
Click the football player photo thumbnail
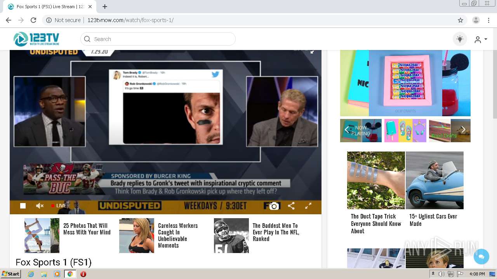tap(231, 236)
